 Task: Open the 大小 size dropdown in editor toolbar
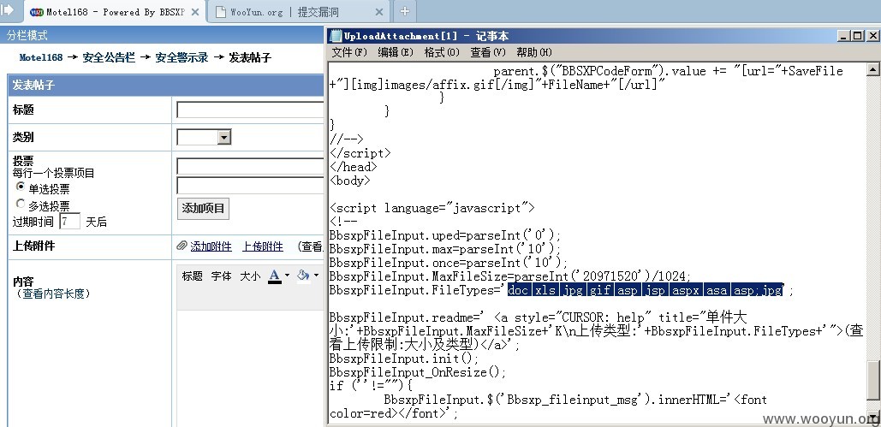[x=250, y=276]
